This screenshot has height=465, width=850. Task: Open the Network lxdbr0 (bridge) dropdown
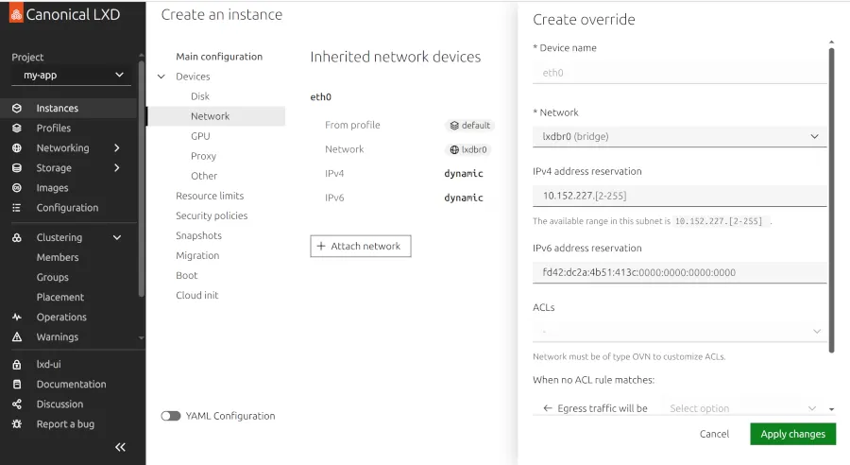point(679,136)
